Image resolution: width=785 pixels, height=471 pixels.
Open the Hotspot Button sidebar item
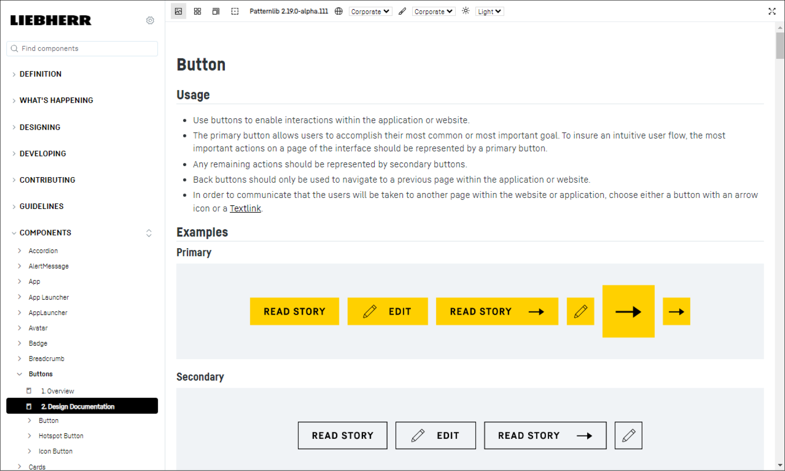tap(61, 435)
